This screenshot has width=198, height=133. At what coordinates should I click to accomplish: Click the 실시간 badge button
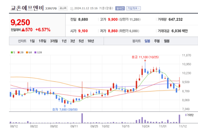[120, 8]
